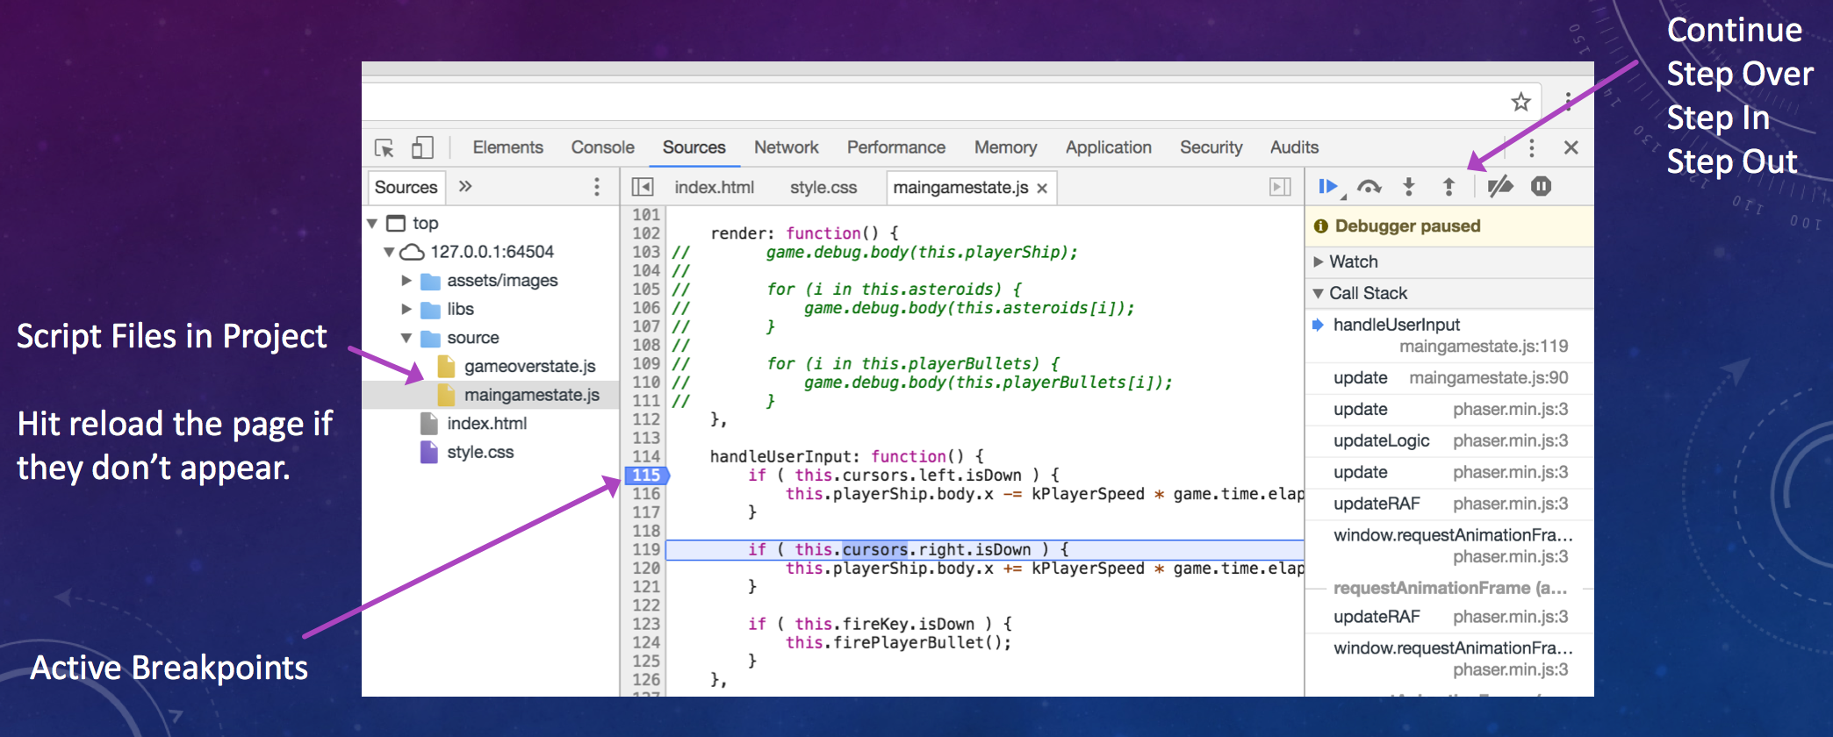The image size is (1833, 737).
Task: Select update maingamestate.js:90 call stack frame
Action: [1448, 378]
